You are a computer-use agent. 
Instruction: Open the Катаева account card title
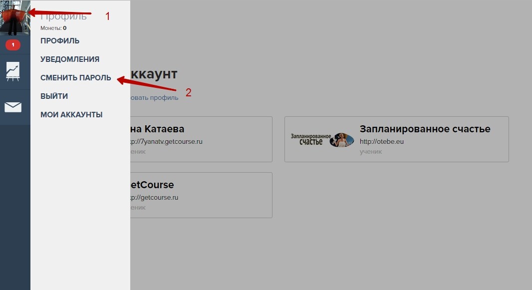point(157,129)
